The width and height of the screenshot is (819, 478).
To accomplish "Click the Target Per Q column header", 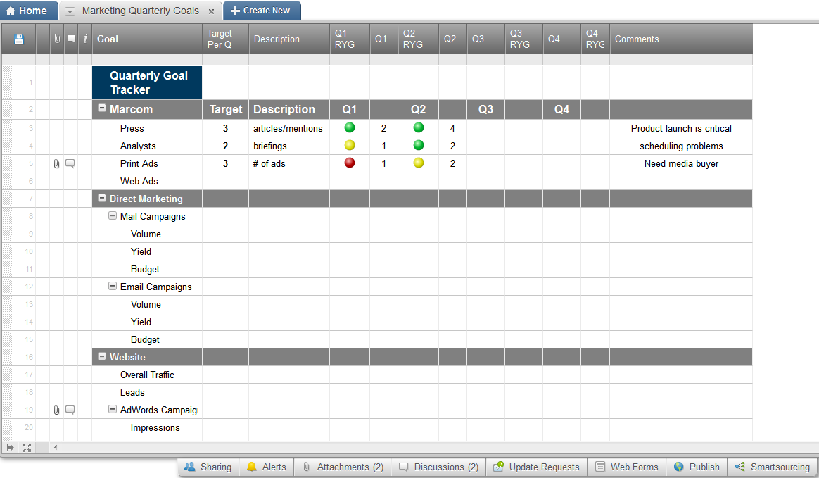I will coord(226,39).
